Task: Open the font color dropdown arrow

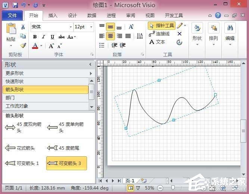Action: click(41, 46)
